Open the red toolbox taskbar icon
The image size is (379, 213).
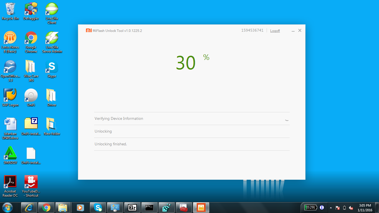(x=184, y=207)
